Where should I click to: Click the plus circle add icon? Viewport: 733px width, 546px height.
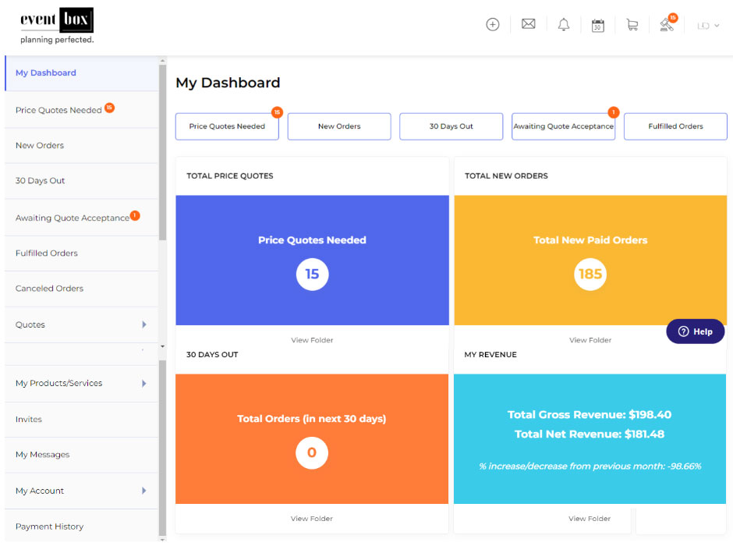(492, 24)
